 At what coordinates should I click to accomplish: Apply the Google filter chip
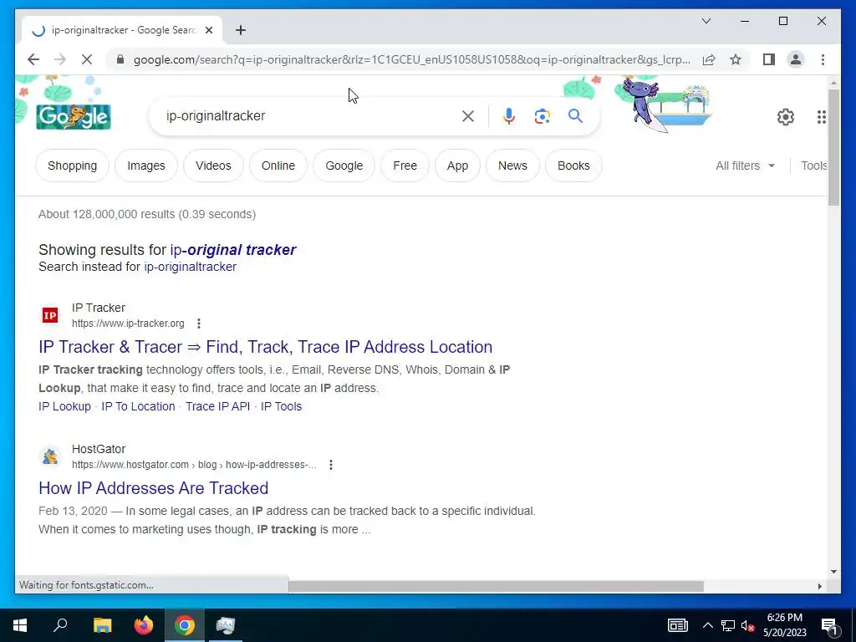pyautogui.click(x=344, y=166)
